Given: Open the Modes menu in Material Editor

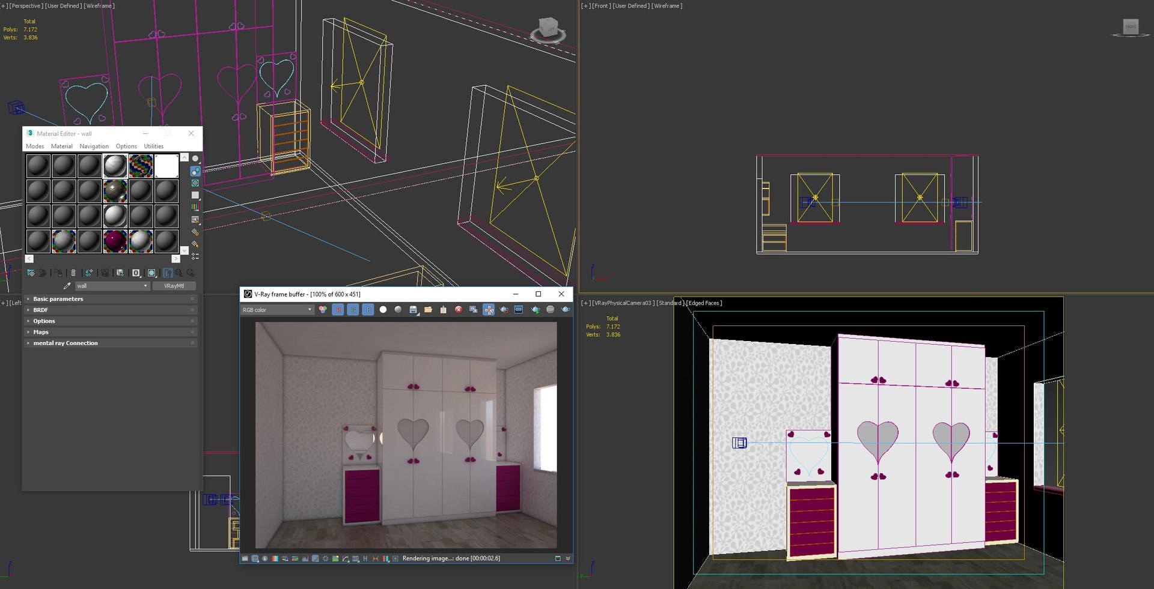Looking at the screenshot, I should click(35, 146).
